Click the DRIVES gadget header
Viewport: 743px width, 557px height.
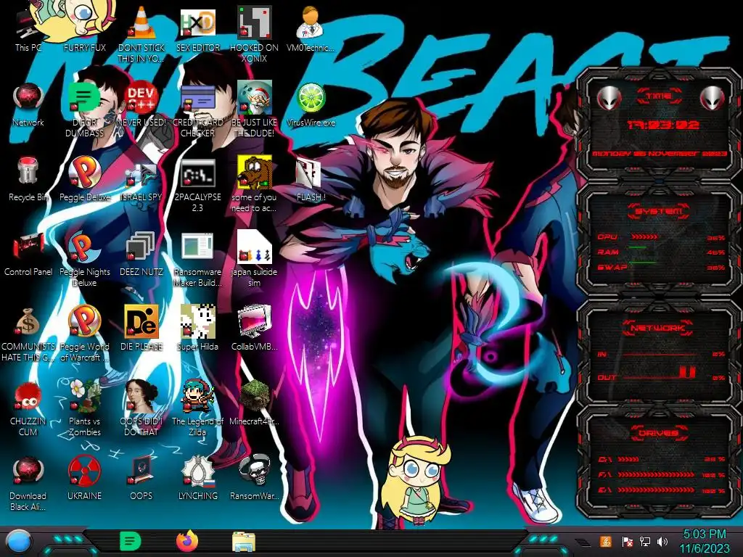point(658,433)
